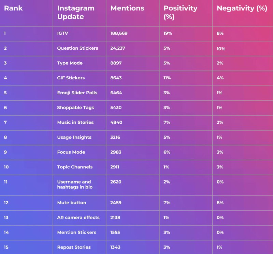Select the GIF Stickers cell
273x254 pixels.
[71, 78]
